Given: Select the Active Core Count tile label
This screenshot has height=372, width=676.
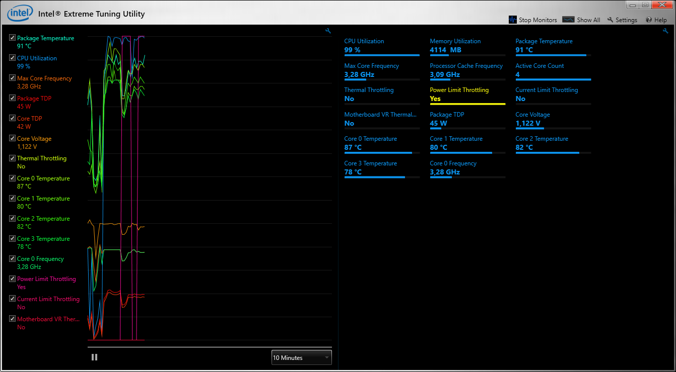Looking at the screenshot, I should click(539, 66).
